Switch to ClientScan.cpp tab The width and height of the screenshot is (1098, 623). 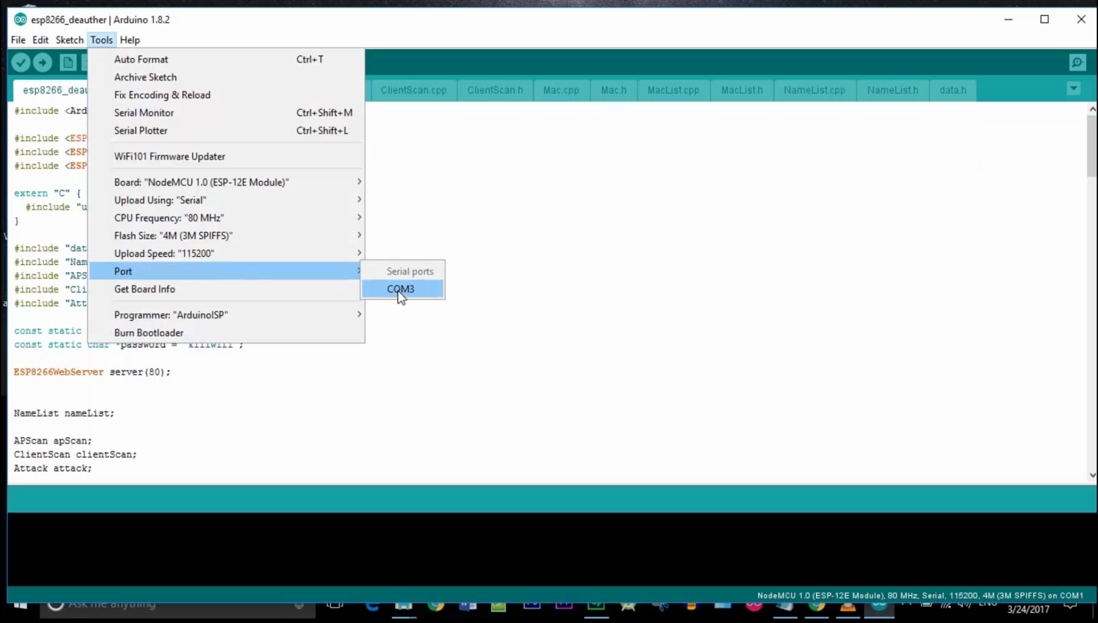(413, 90)
